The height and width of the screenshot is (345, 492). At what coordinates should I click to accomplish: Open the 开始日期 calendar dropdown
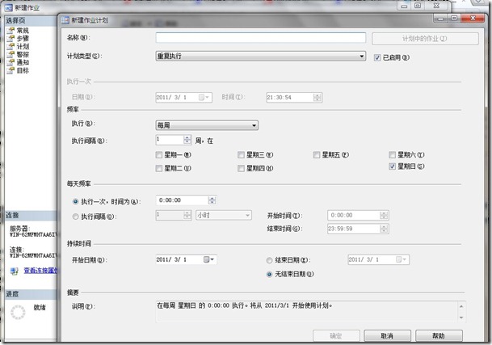(209, 259)
